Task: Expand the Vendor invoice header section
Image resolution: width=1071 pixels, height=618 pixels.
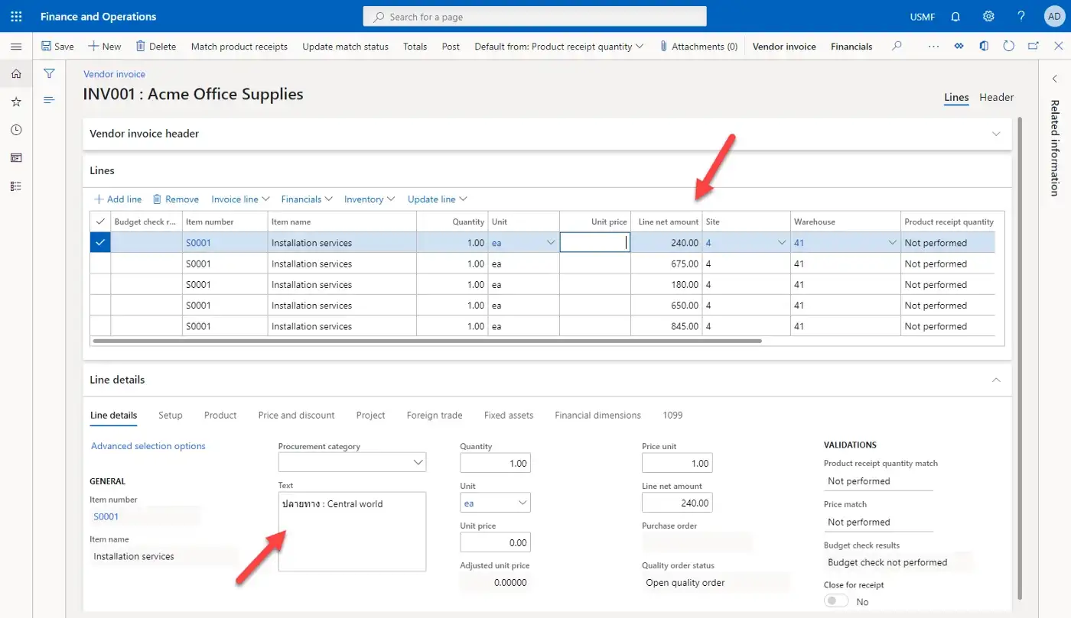Action: point(996,134)
